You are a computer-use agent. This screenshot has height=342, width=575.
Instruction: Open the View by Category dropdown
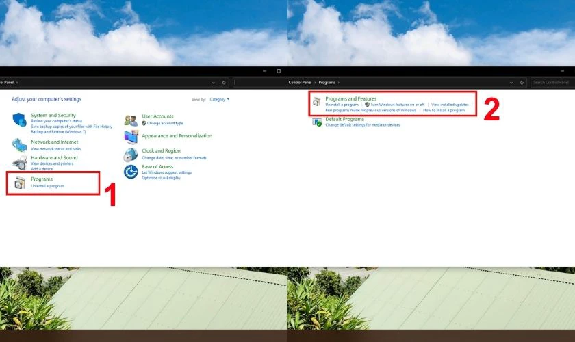(219, 99)
